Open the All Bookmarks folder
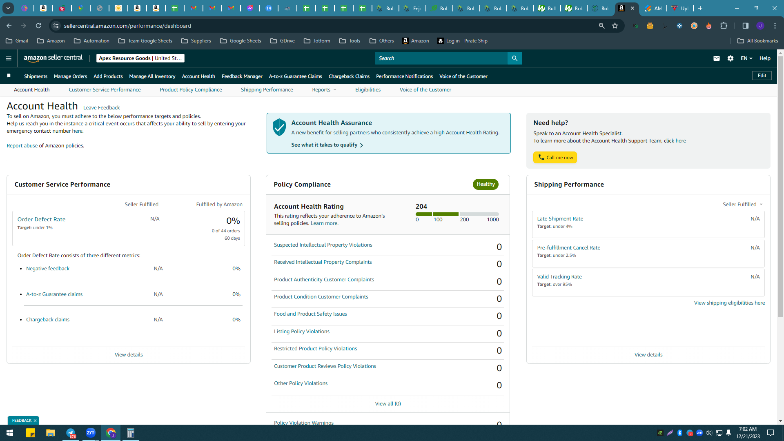Image resolution: width=784 pixels, height=441 pixels. [x=758, y=41]
